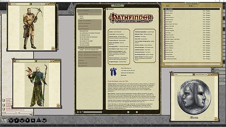The height and width of the screenshot is (127, 226).
Task: Expand the Backmatter index section
Action: click(x=90, y=66)
